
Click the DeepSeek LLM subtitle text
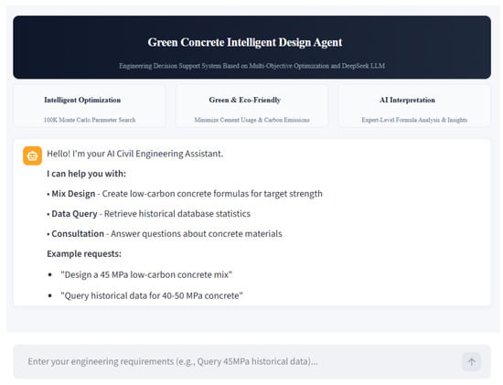point(251,66)
